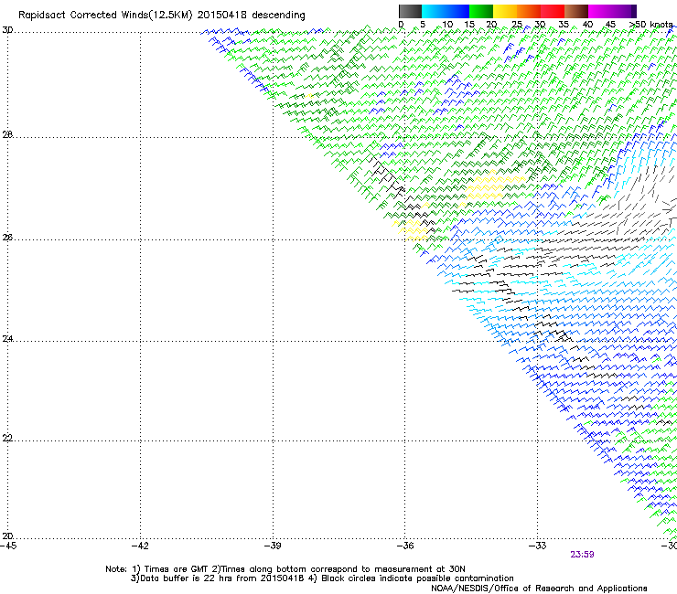Image resolution: width=677 pixels, height=594 pixels.
Task: Click the orange 25-30 knots legend segment
Action: 529,11
